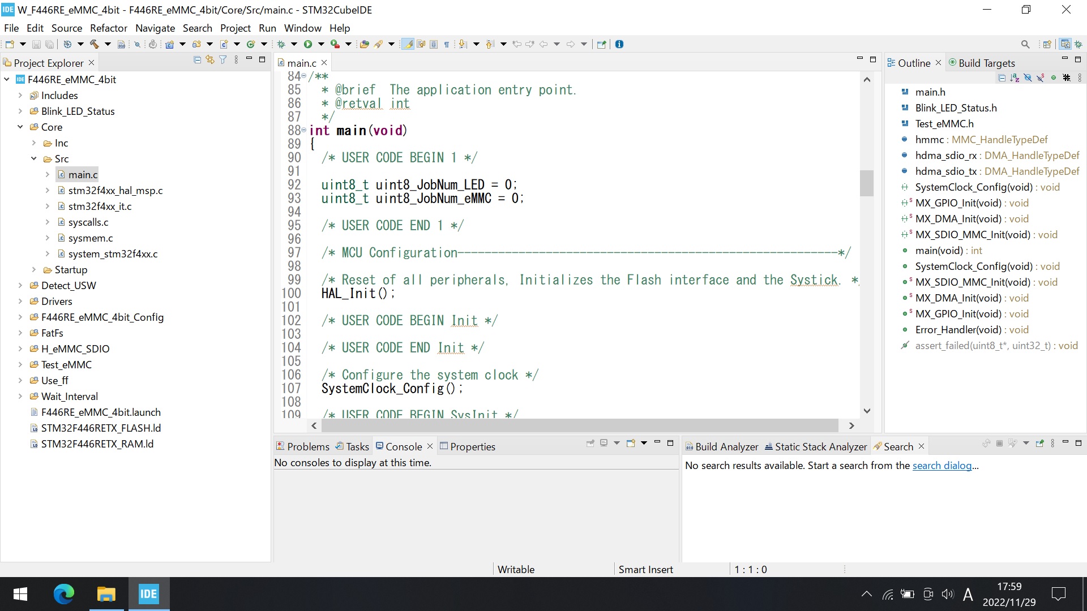
Task: Toggle Hide Inactive Elements in Outline
Action: [1067, 78]
